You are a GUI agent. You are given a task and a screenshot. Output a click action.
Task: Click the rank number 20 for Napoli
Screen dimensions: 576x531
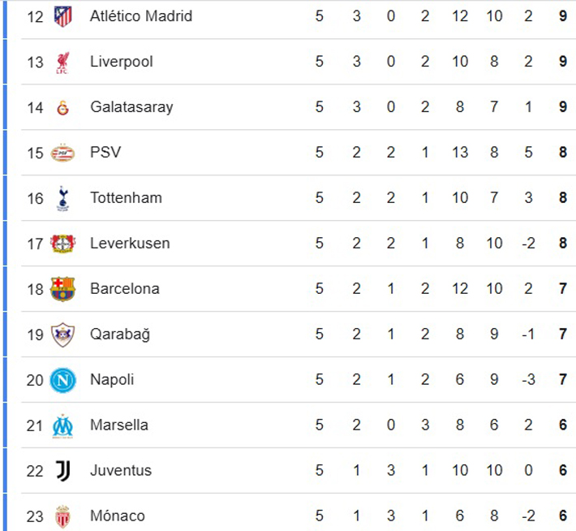(x=35, y=380)
